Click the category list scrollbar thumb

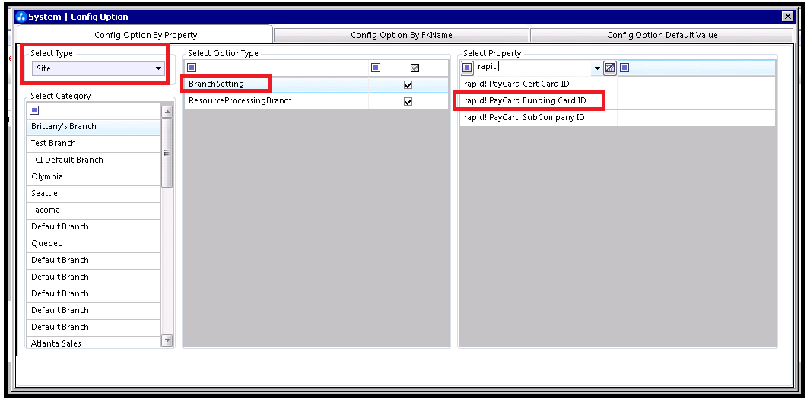pyautogui.click(x=167, y=153)
